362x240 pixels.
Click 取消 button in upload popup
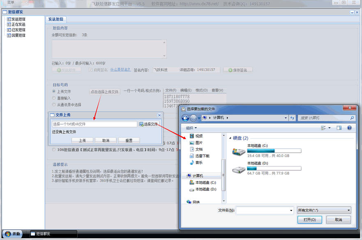tap(106, 140)
